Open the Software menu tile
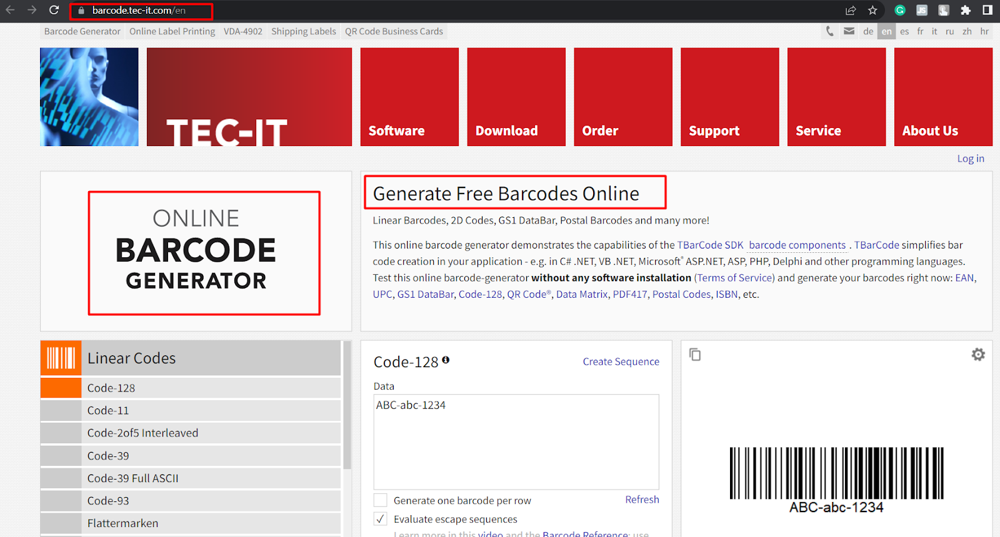This screenshot has width=1000, height=537. pos(409,97)
